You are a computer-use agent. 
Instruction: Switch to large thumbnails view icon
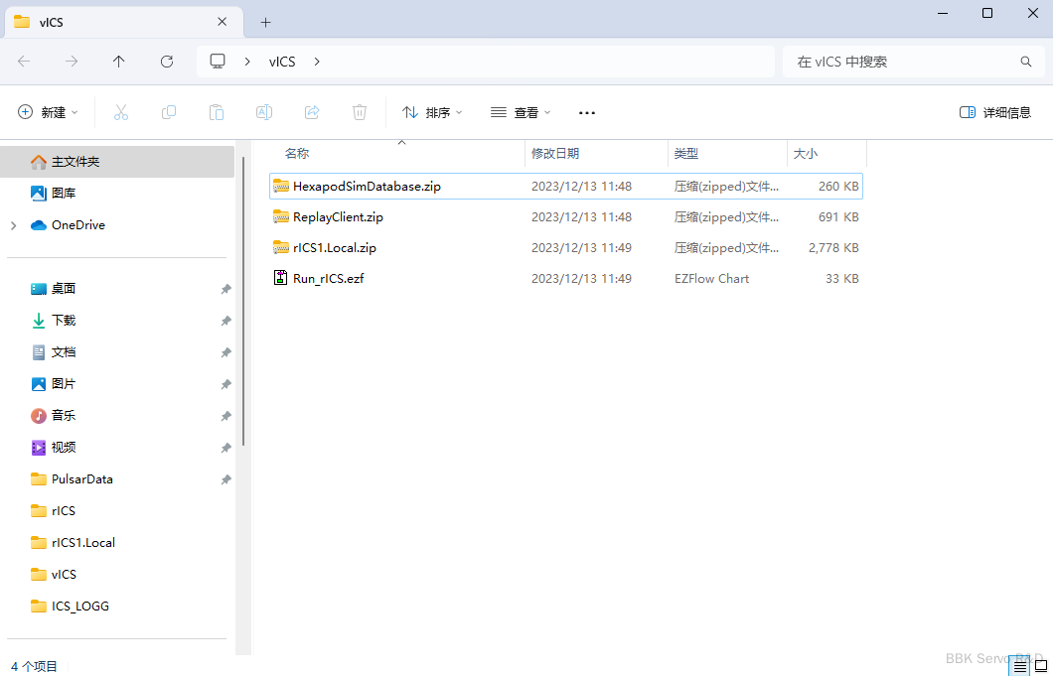pos(1040,666)
